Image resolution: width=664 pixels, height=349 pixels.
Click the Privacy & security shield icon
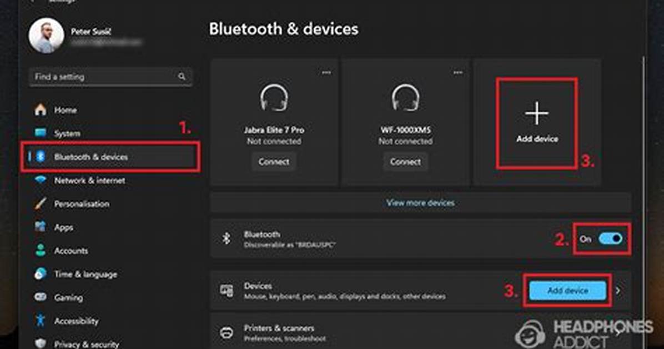pos(41,343)
